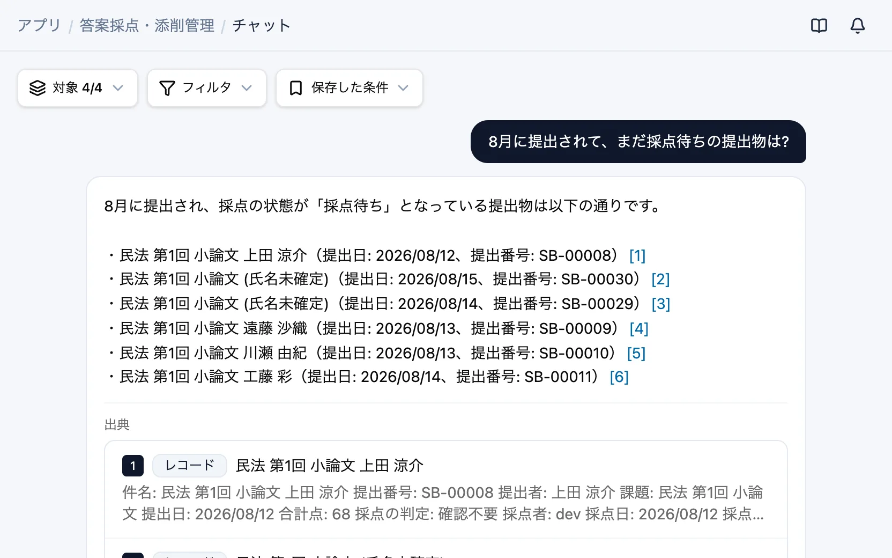This screenshot has width=892, height=558.
Task: Click the bookmark icon in 保存した条件
Action: pos(295,88)
